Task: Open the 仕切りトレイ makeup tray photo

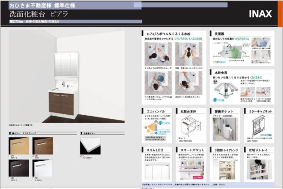Action: click(259, 170)
